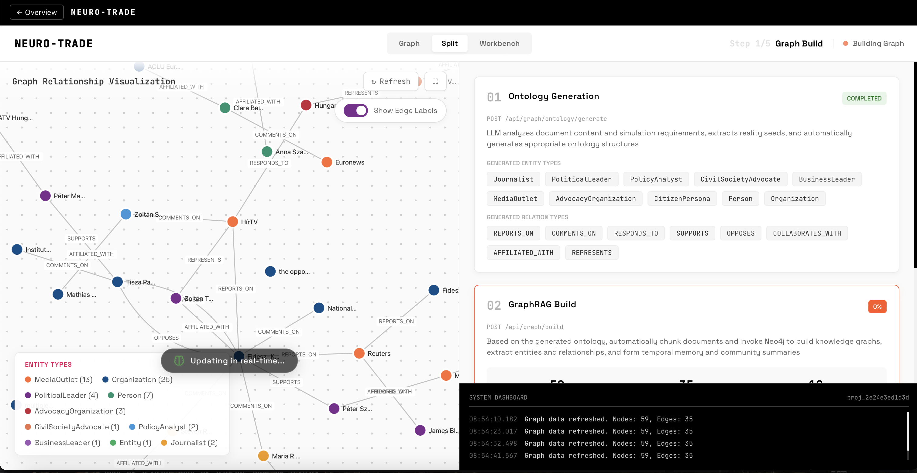Click the fullscreen expand graph icon
Image resolution: width=917 pixels, height=473 pixels.
click(x=435, y=81)
